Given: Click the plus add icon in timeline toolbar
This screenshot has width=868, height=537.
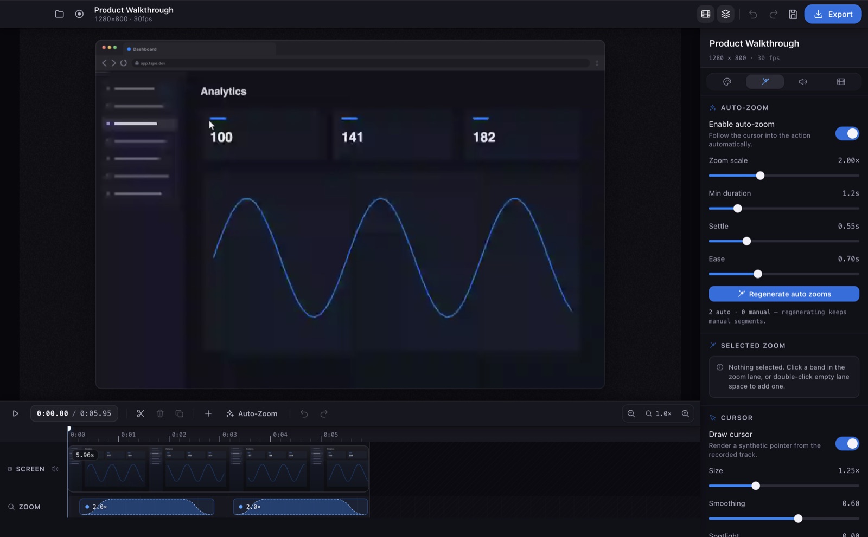Looking at the screenshot, I should 208,413.
